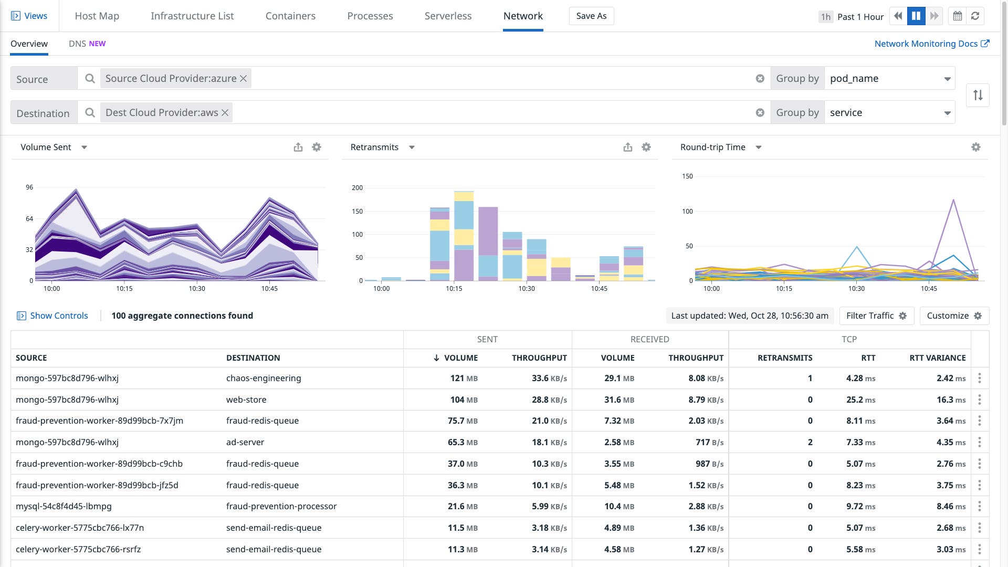Click the Save As button
The height and width of the screenshot is (567, 1008).
click(x=591, y=16)
